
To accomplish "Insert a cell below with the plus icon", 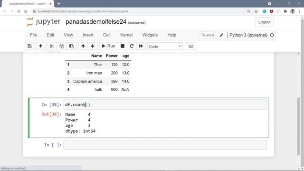I will coord(40,46).
